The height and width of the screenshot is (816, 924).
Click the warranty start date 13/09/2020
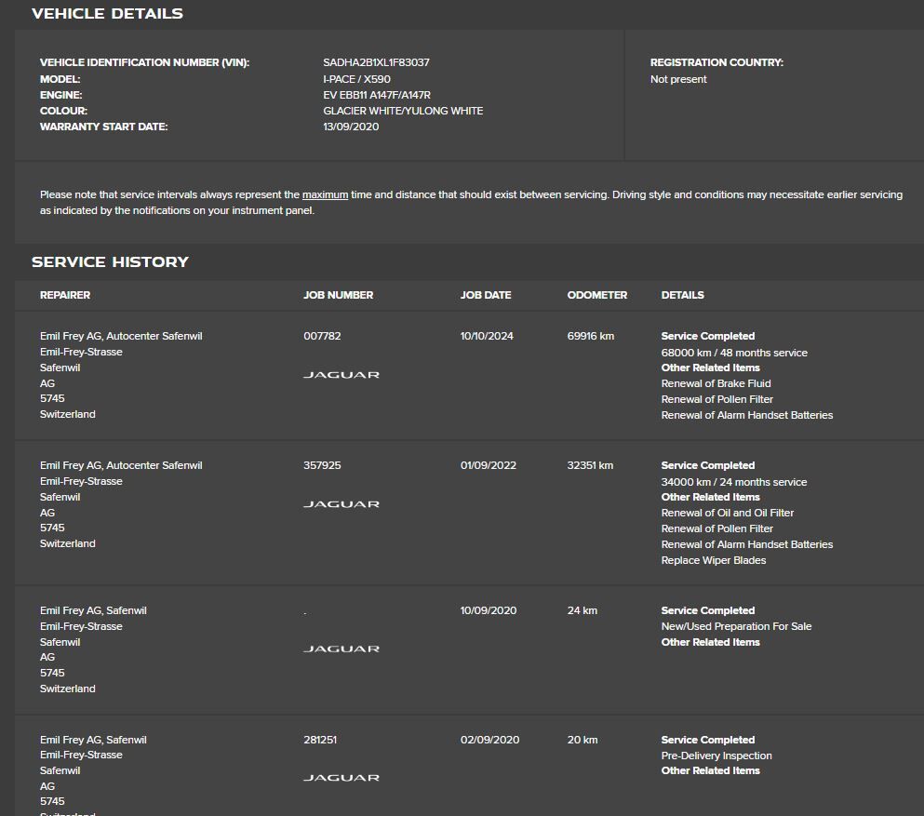pos(351,127)
